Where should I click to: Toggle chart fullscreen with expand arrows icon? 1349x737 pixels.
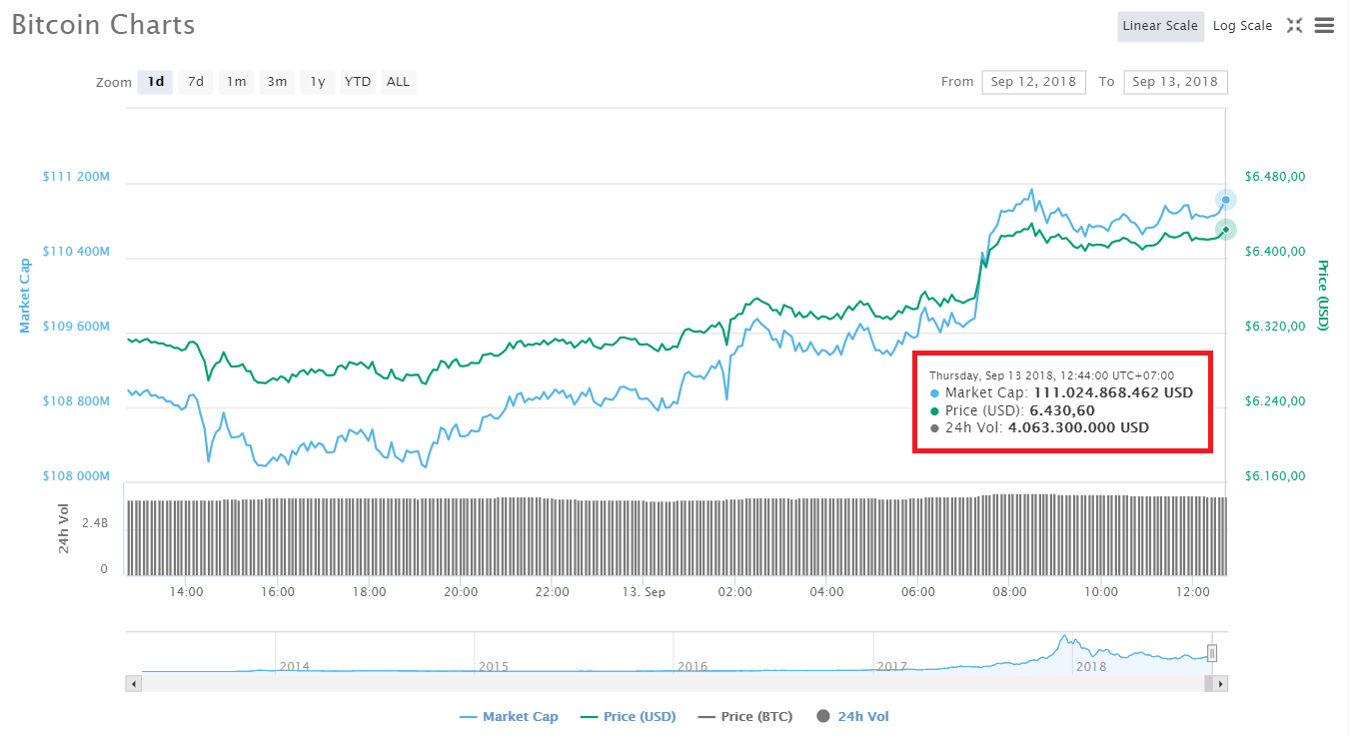pos(1294,26)
